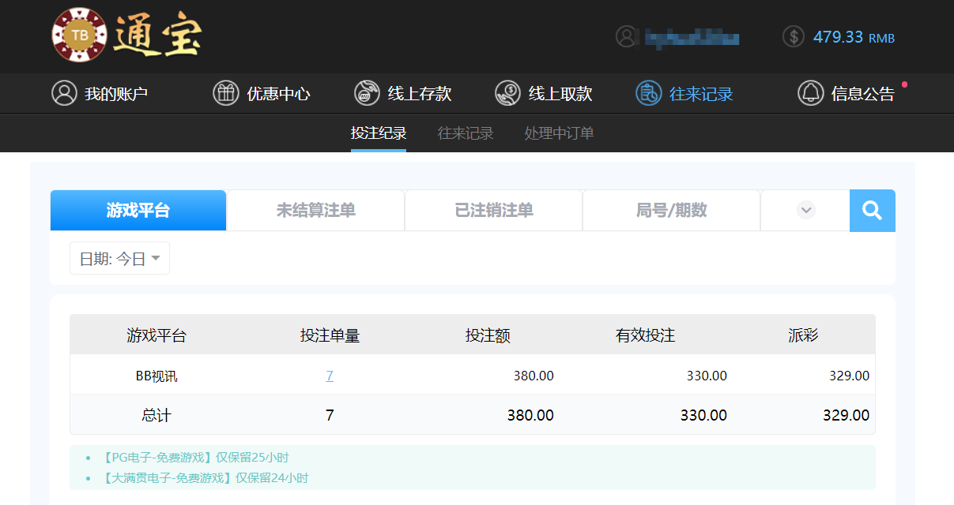The width and height of the screenshot is (954, 505).
Task: Click the gift icon for 优惠中心
Action: click(x=226, y=93)
